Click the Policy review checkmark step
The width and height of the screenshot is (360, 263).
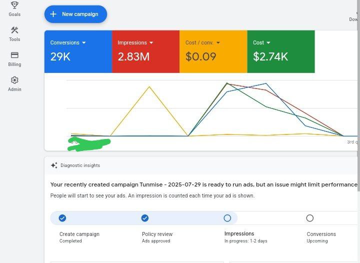[x=145, y=218]
